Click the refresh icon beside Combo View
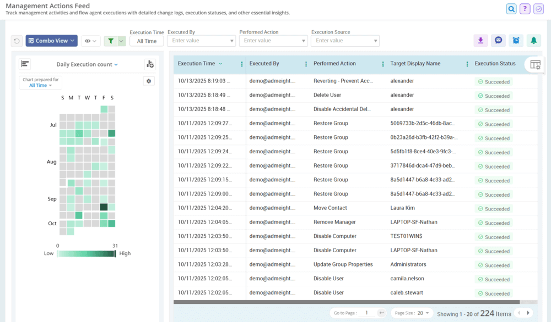This screenshot has width=551, height=322. tap(15, 40)
